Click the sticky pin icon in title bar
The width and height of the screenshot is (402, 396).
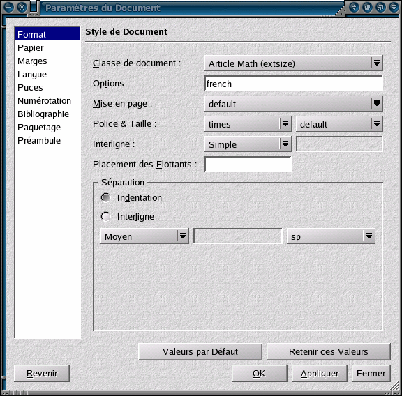(x=22, y=7)
